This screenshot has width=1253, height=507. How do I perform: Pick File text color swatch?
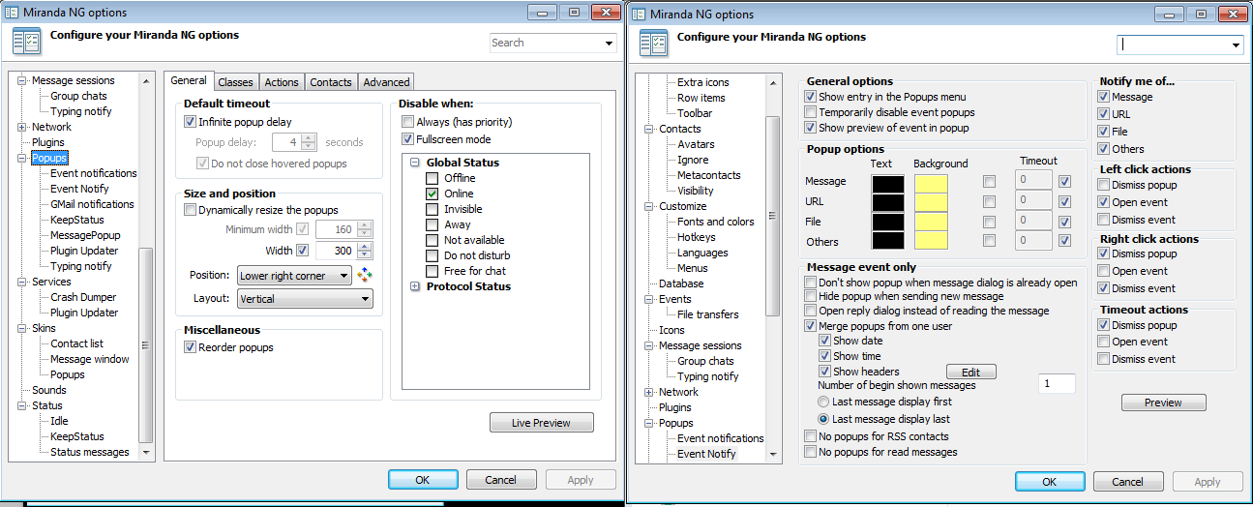pyautogui.click(x=887, y=222)
